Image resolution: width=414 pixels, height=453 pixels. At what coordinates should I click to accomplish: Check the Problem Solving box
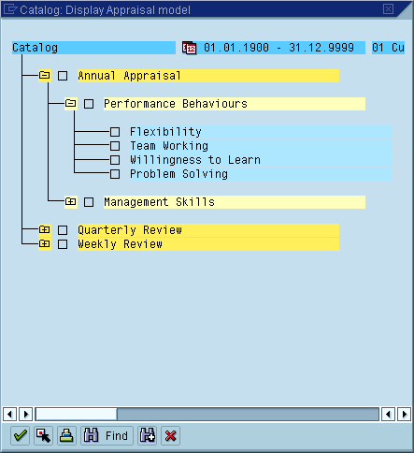click(115, 174)
